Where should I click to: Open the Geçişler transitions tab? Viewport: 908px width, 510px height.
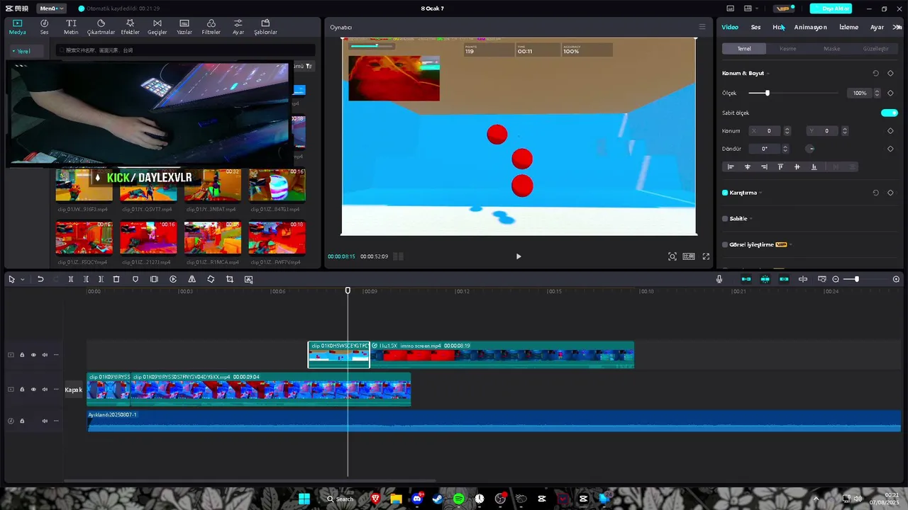[x=157, y=27]
